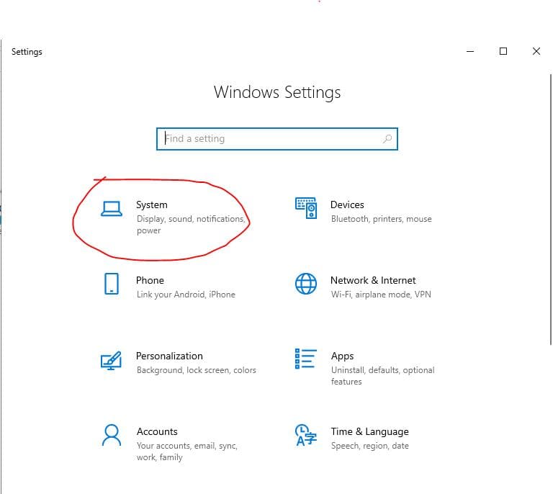The image size is (553, 494).
Task: Open the Network & Internet title
Action: 373,280
